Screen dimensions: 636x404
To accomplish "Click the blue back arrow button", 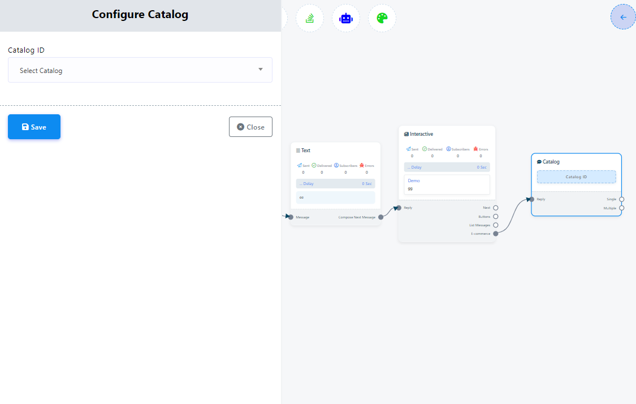I will coord(623,17).
